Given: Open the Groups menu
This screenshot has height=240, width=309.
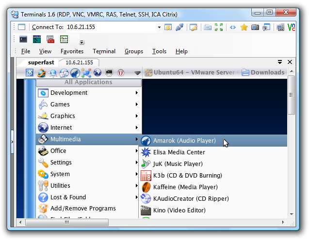Looking at the screenshot, I should coord(134,51).
